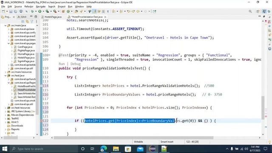This screenshot has height=153, width=272.
Task: Open the New file dropdown arrow
Action: pyautogui.click(x=7, y=11)
